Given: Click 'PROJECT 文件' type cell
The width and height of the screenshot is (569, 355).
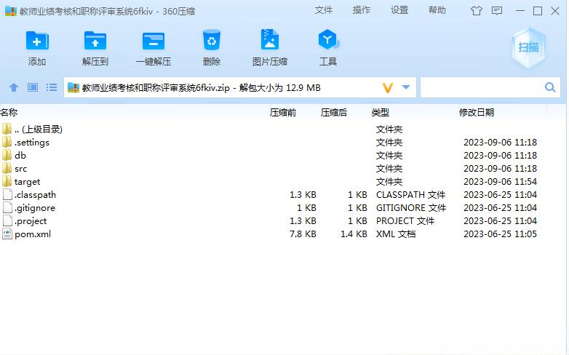Looking at the screenshot, I should 405,220.
